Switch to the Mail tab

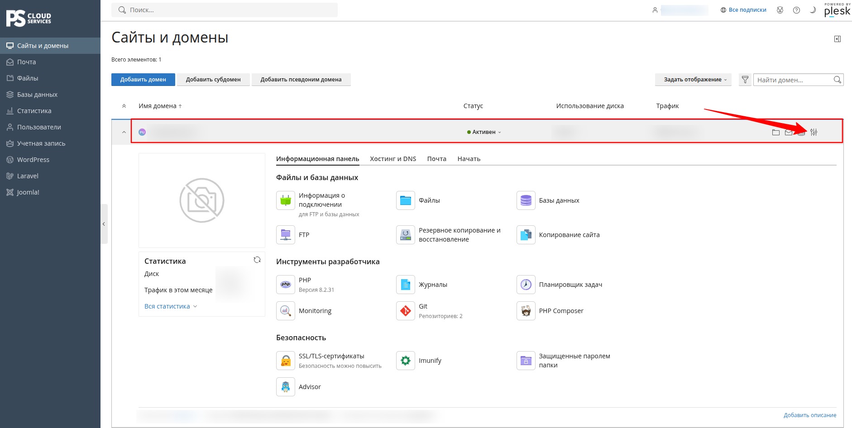pyautogui.click(x=437, y=159)
